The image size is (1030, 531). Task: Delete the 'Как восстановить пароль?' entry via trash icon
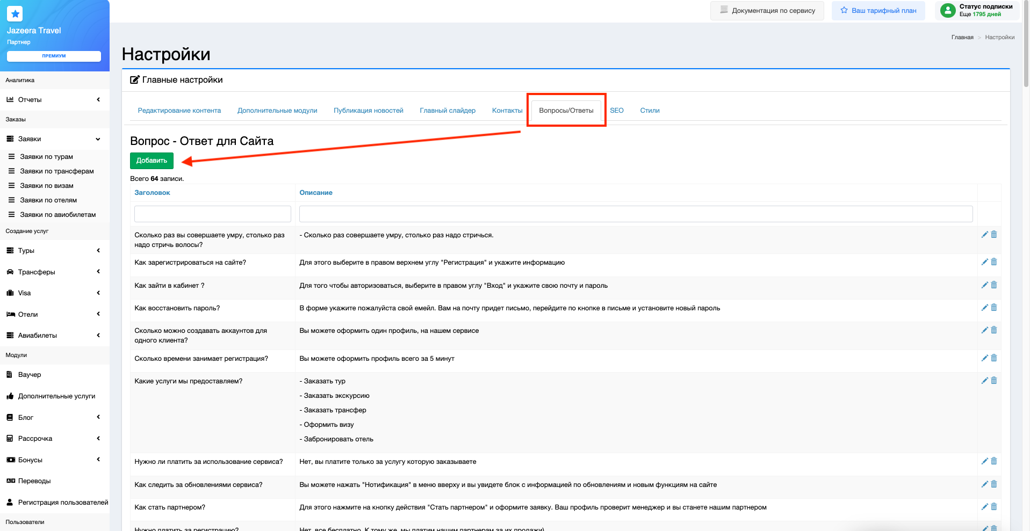pos(994,308)
